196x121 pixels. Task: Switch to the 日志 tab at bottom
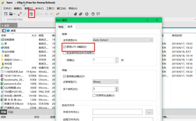(x=11, y=112)
